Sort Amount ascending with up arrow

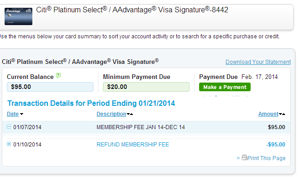click(x=283, y=114)
